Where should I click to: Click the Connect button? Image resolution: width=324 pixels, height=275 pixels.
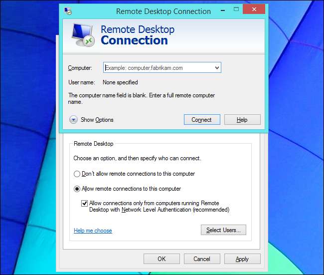point(202,120)
